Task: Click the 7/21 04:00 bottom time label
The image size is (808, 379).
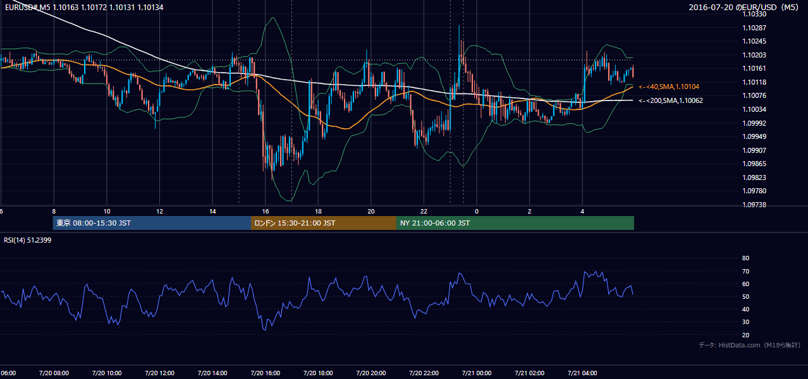Action: [582, 373]
